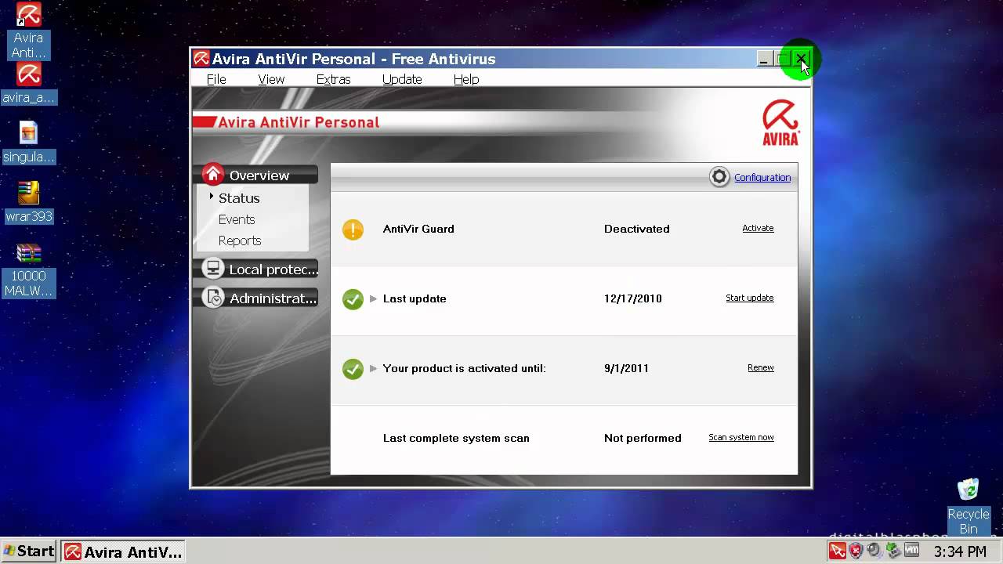The height and width of the screenshot is (564, 1003).
Task: Open the File menu
Action: (x=216, y=79)
